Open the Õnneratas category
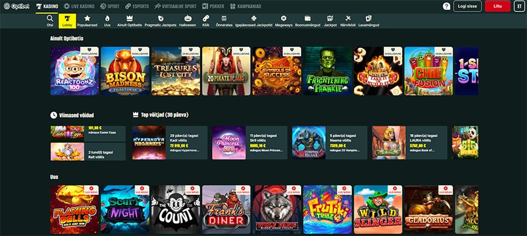 (x=224, y=21)
